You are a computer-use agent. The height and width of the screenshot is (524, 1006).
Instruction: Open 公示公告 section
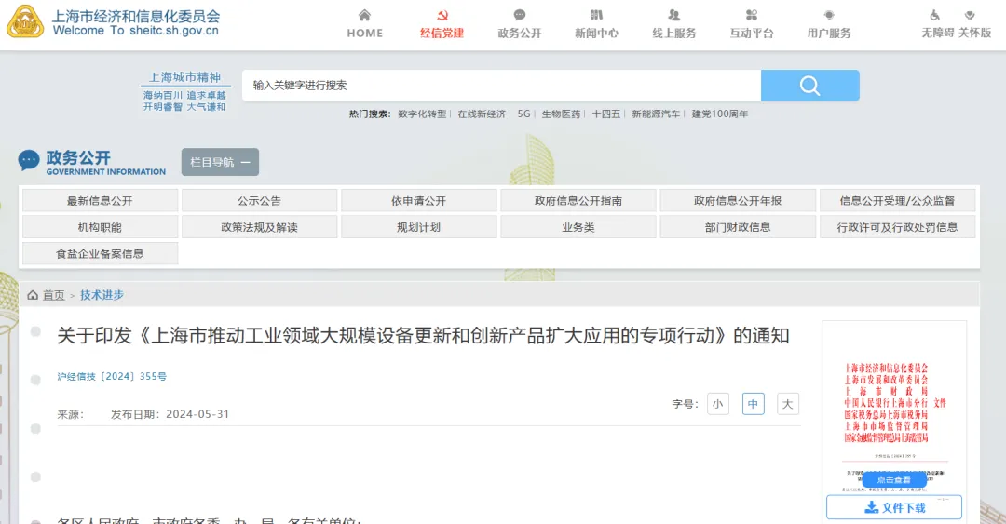(x=259, y=201)
